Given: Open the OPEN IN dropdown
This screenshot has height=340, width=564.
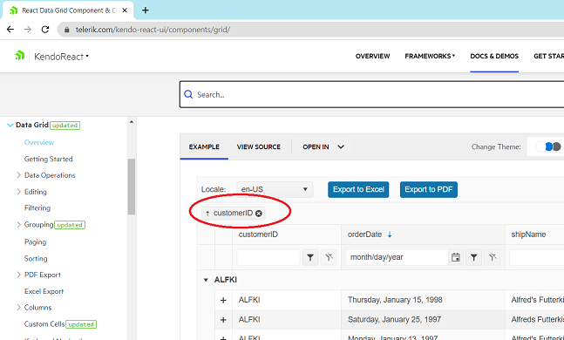Looking at the screenshot, I should pos(323,146).
